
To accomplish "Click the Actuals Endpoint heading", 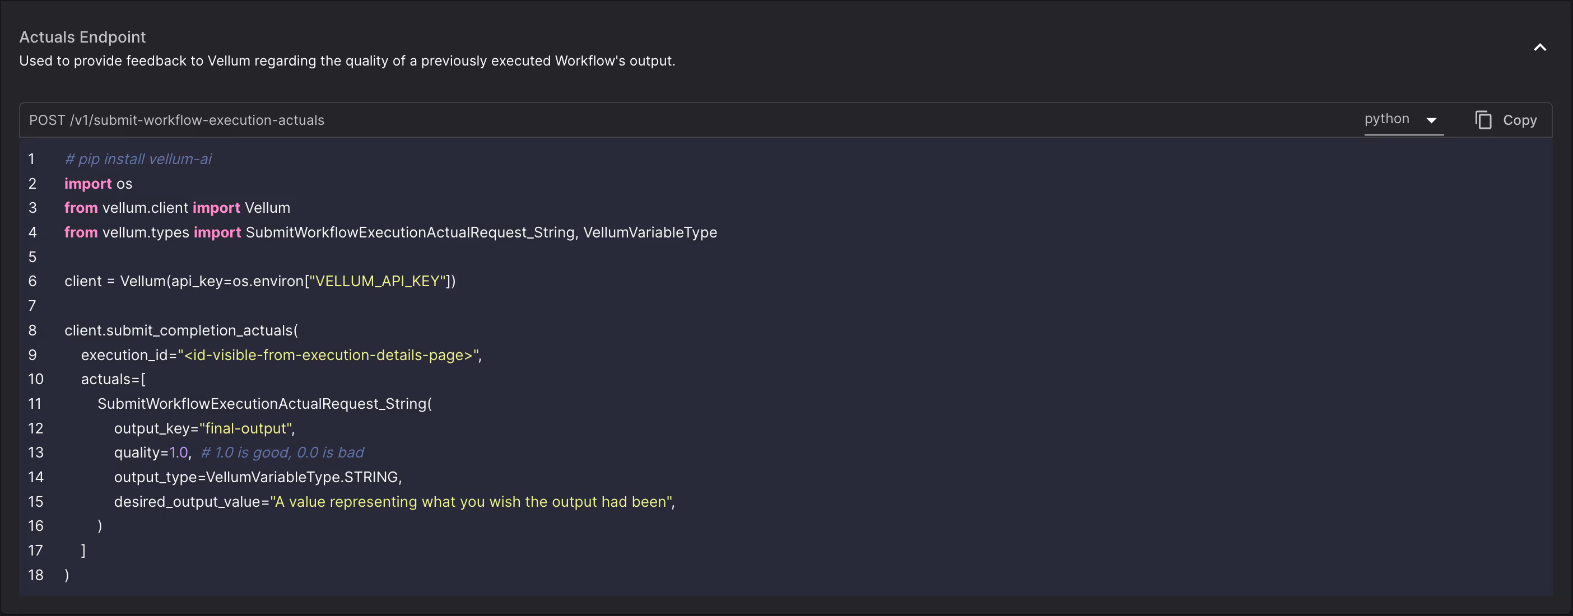I will click(82, 38).
